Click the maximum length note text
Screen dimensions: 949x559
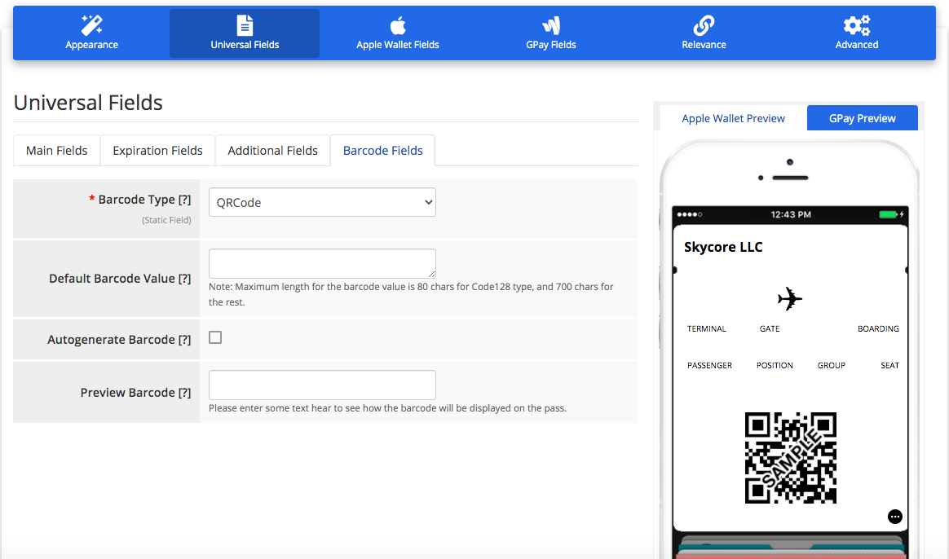coord(411,295)
